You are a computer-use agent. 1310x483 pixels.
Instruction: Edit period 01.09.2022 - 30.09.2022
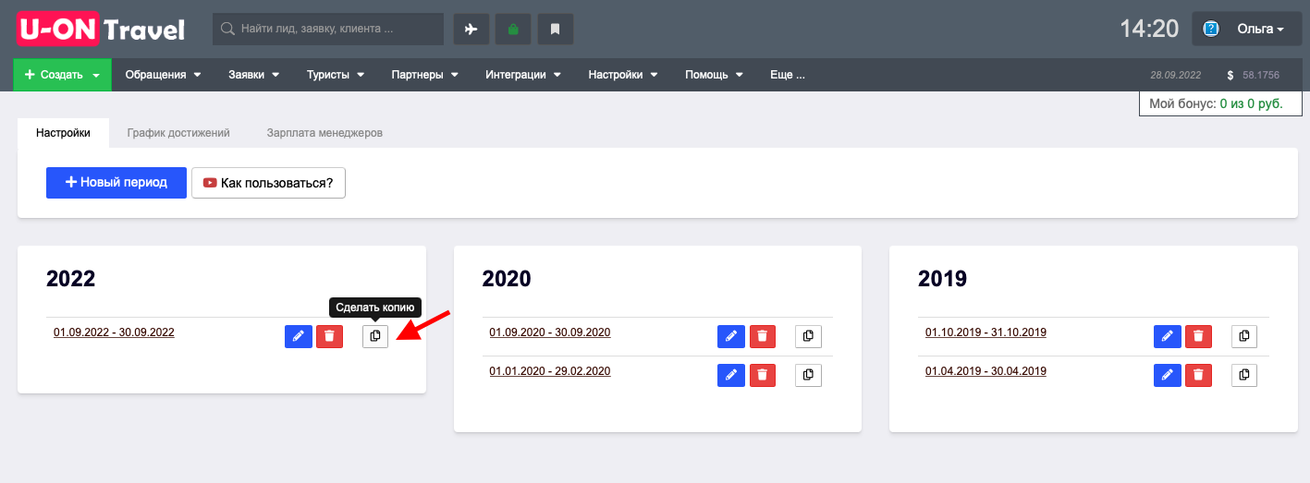[x=298, y=336]
